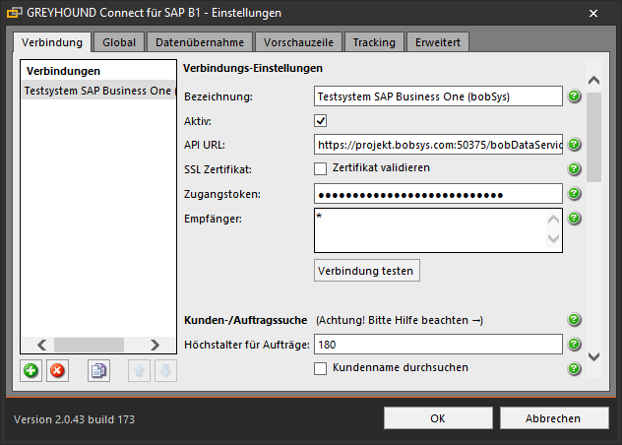
Task: Move connection down with the arrow icon
Action: pyautogui.click(x=165, y=371)
